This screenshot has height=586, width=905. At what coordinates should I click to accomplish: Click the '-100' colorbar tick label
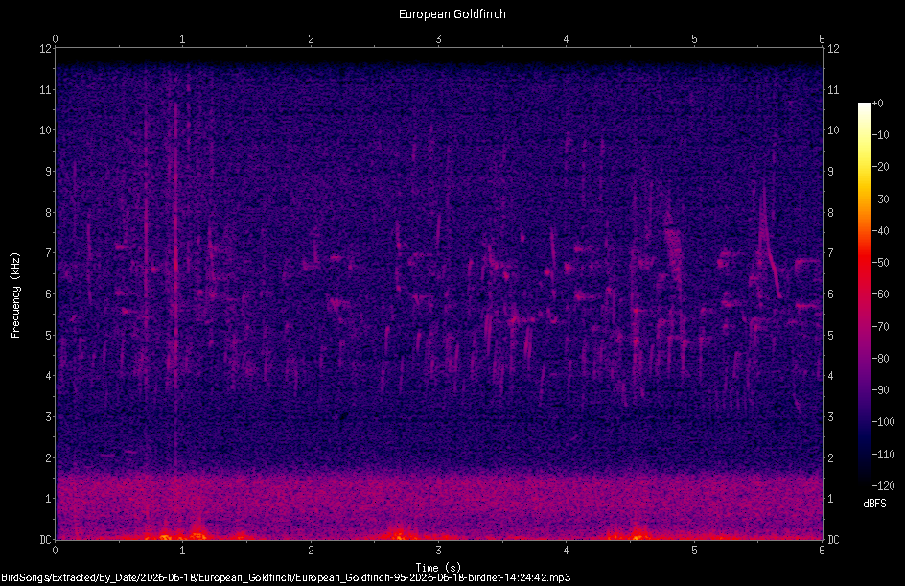[883, 422]
